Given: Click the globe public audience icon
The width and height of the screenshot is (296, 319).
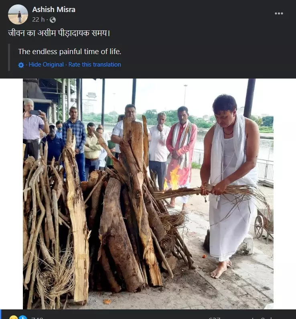Looking at the screenshot, I should [53, 20].
